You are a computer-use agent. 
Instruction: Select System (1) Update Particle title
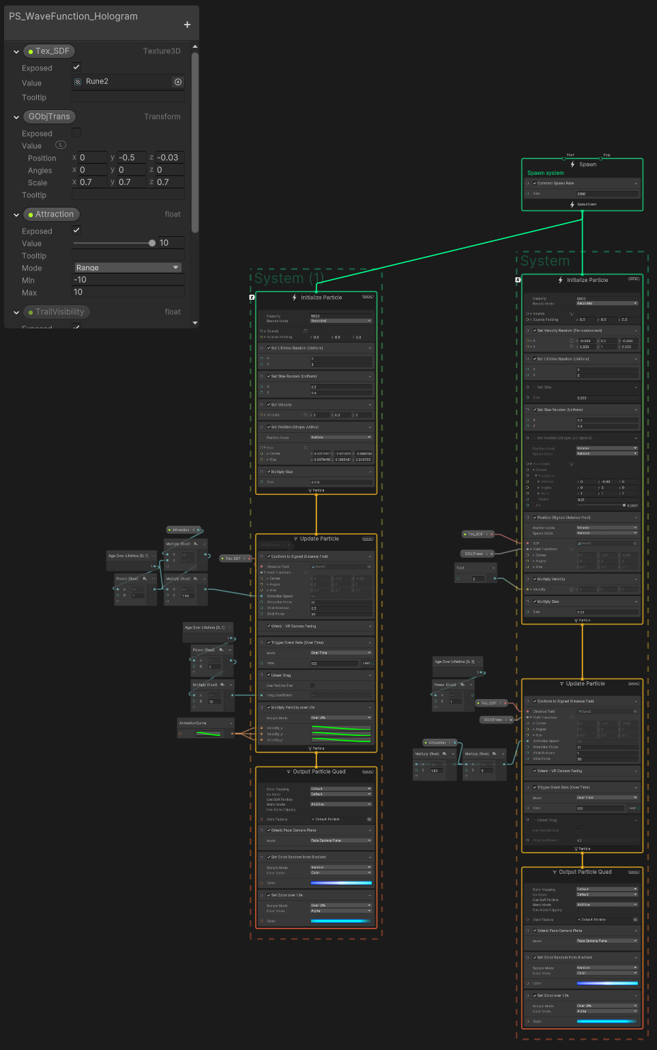[x=319, y=539]
